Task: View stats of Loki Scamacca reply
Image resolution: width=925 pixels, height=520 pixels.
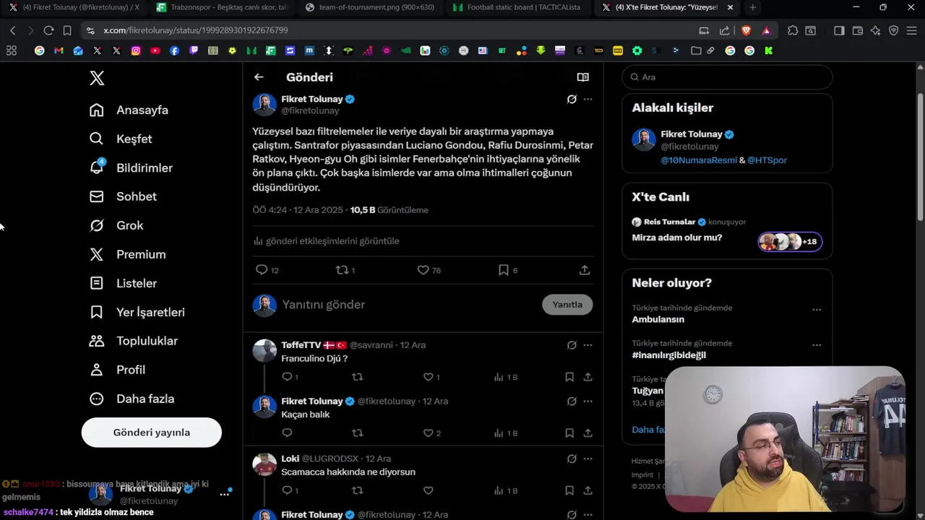Action: click(506, 490)
